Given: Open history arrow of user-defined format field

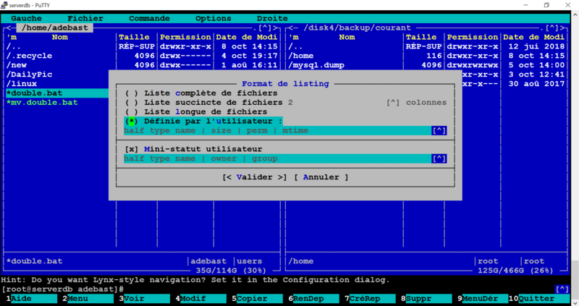Looking at the screenshot, I should (439, 131).
